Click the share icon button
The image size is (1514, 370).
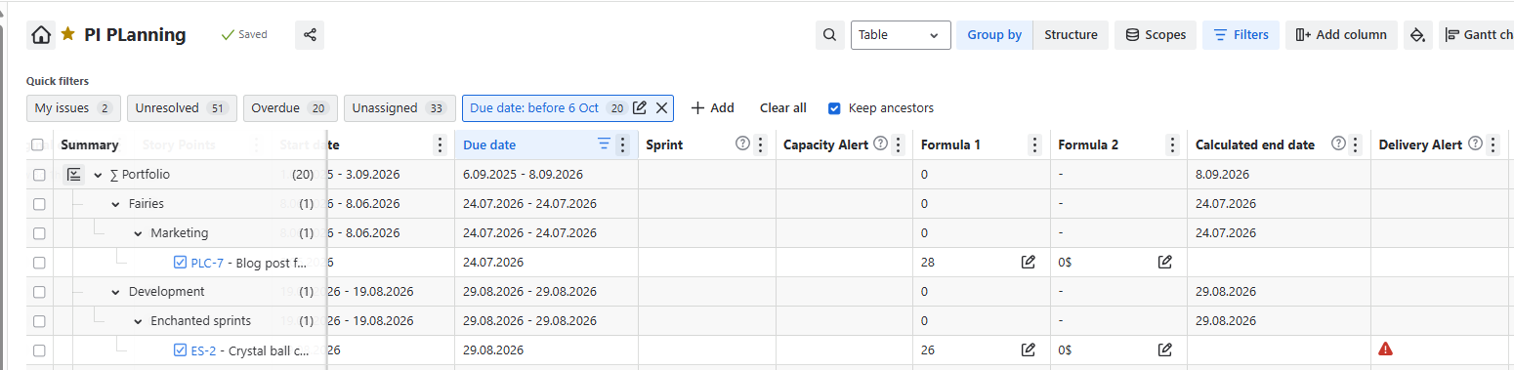pyautogui.click(x=310, y=35)
